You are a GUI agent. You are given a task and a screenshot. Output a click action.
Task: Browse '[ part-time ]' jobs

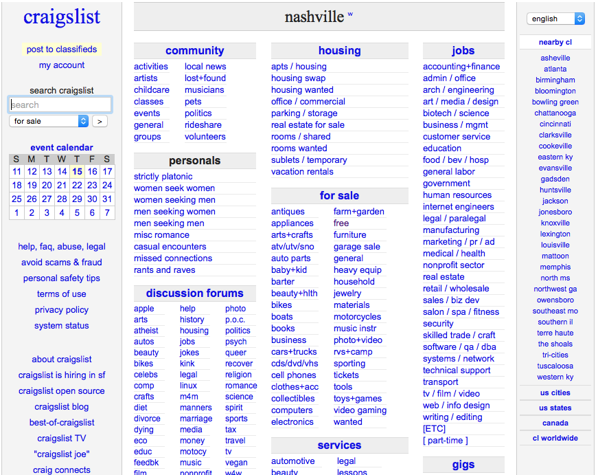pyautogui.click(x=446, y=440)
